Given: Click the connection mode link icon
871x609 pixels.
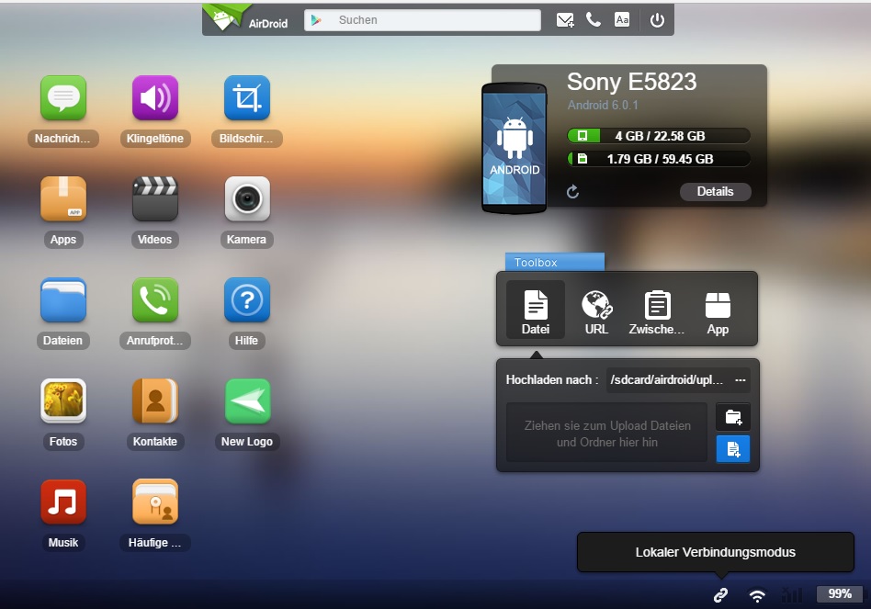Looking at the screenshot, I should click(720, 595).
